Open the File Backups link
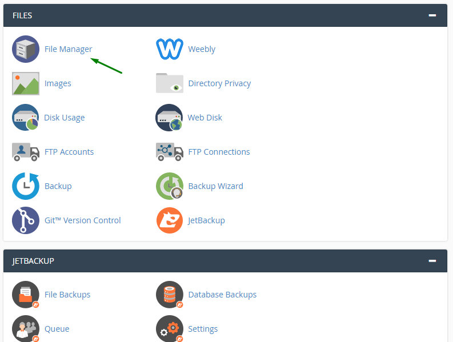Screen dimensions: 453x342 67,295
